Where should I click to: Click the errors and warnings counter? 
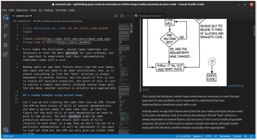click(x=8, y=136)
